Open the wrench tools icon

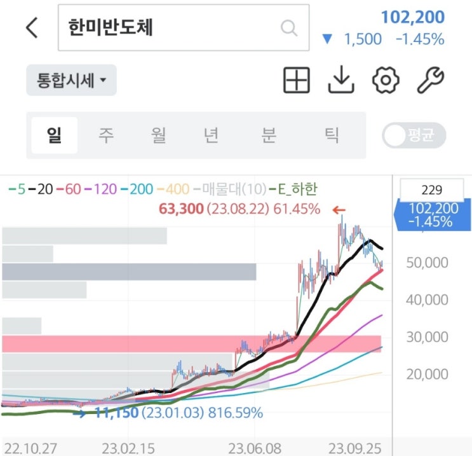[x=430, y=80]
